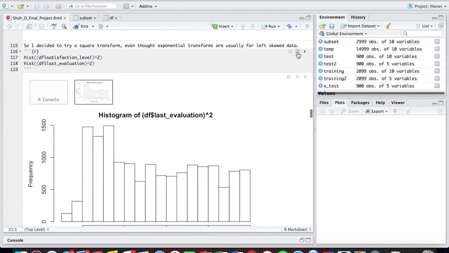449x253 pixels.
Task: Open the Project (None) dropdown
Action: [427, 6]
